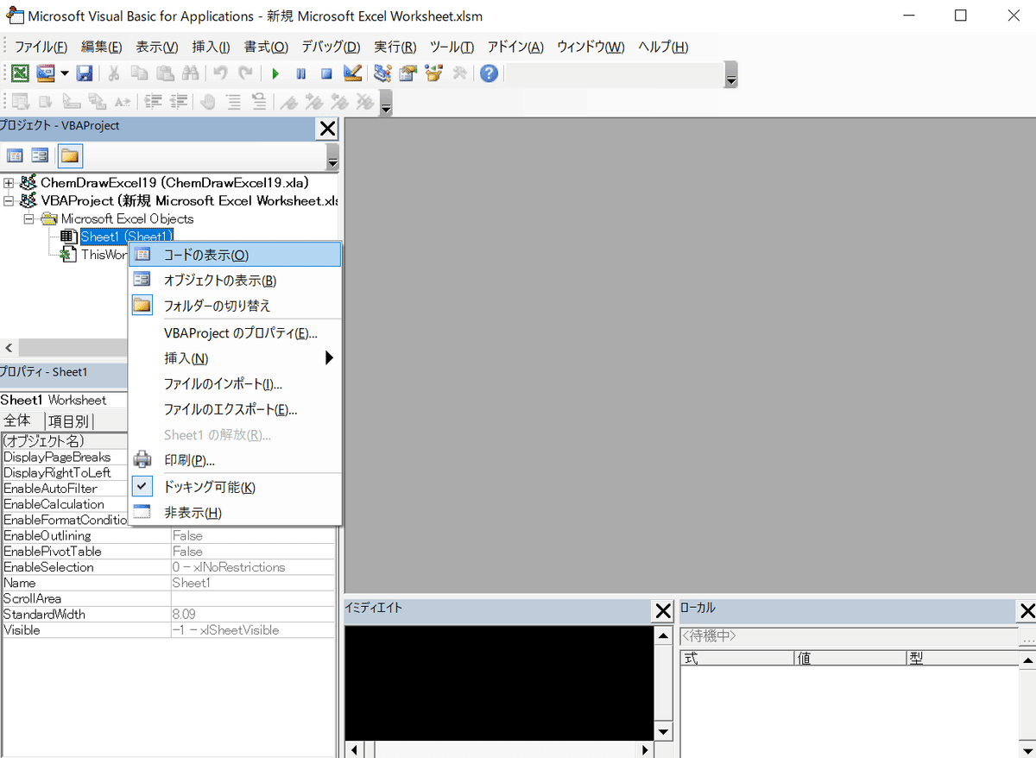Choose オブジェクトの表示(B) from context menu
The height and width of the screenshot is (758, 1036).
[235, 281]
